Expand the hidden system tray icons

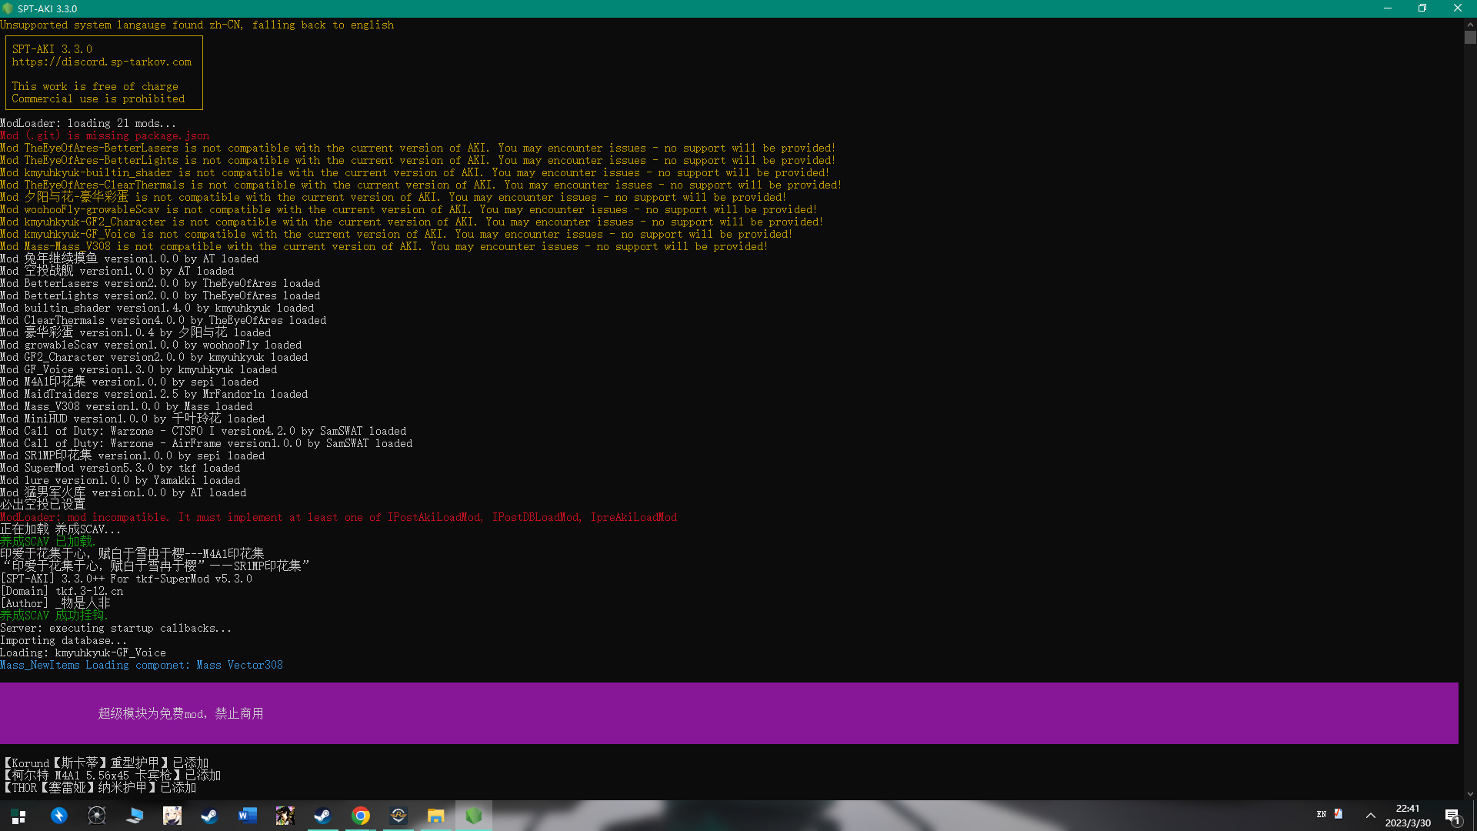click(x=1371, y=816)
